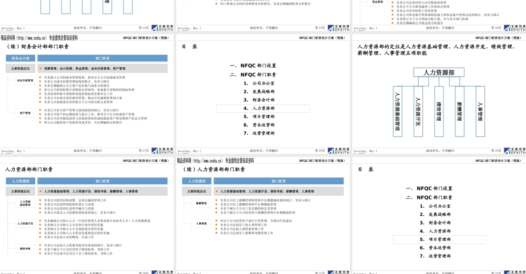Click the 成本价格管理 label box on page 17
Viewport: 526px width, 274px height.
pyautogui.click(x=25, y=80)
